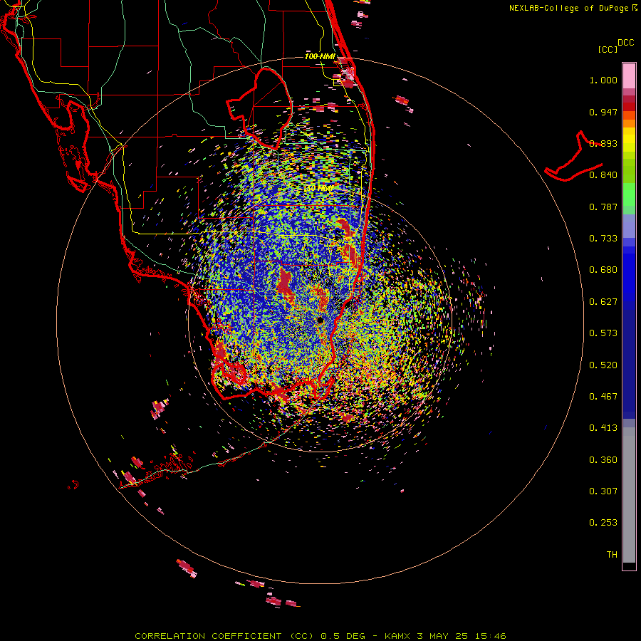Select the 0.307 legend value
Viewport: 641px width, 641px height.
click(603, 491)
